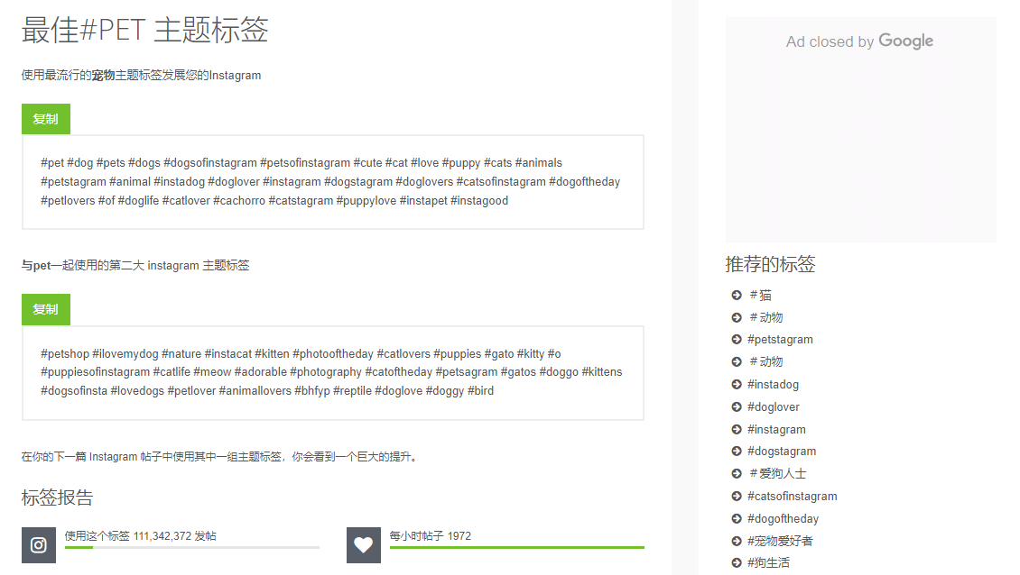Click the 推荐的标签 sidebar heading
Viewport: 1020px width, 575px height.
[x=770, y=264]
